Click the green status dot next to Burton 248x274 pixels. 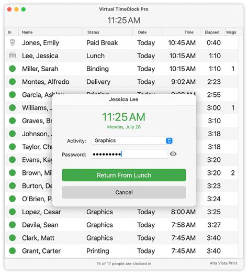pyautogui.click(x=13, y=186)
